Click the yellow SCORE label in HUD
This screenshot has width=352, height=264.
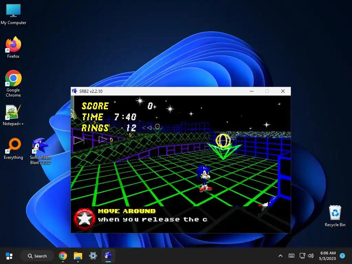95,106
